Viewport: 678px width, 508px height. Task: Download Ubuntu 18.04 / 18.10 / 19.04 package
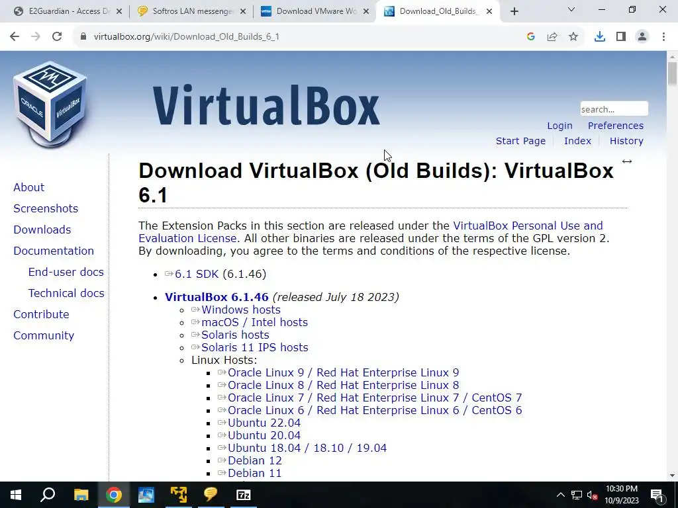(x=307, y=448)
